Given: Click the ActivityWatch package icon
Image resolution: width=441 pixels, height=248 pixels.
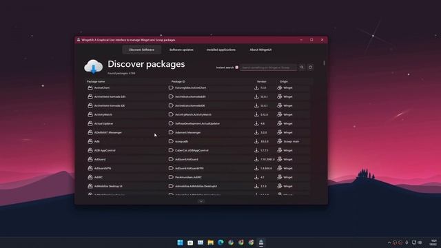Looking at the screenshot, I should 90,115.
